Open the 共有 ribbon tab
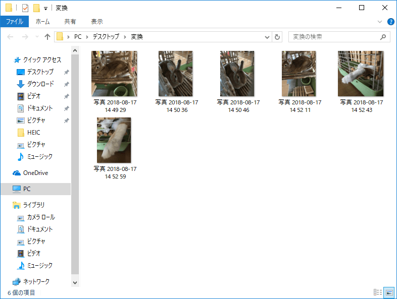Screen dimensions: 397x299 [x=70, y=22]
